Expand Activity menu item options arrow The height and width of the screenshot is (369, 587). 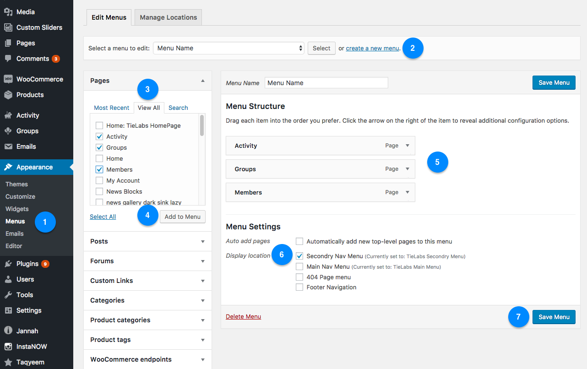click(408, 146)
